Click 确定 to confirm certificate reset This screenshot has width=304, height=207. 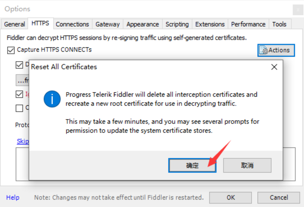pyautogui.click(x=192, y=165)
